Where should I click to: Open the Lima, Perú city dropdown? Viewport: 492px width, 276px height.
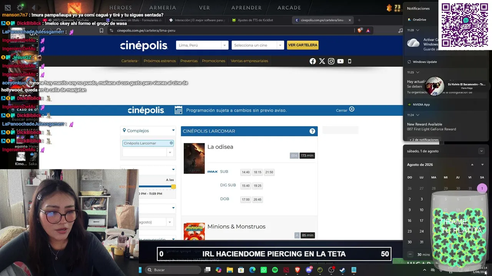click(202, 45)
